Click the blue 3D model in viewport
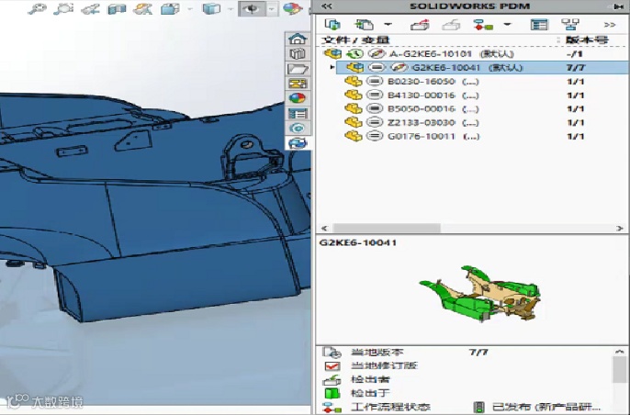Viewport: 630px width, 415px height. coord(161,209)
